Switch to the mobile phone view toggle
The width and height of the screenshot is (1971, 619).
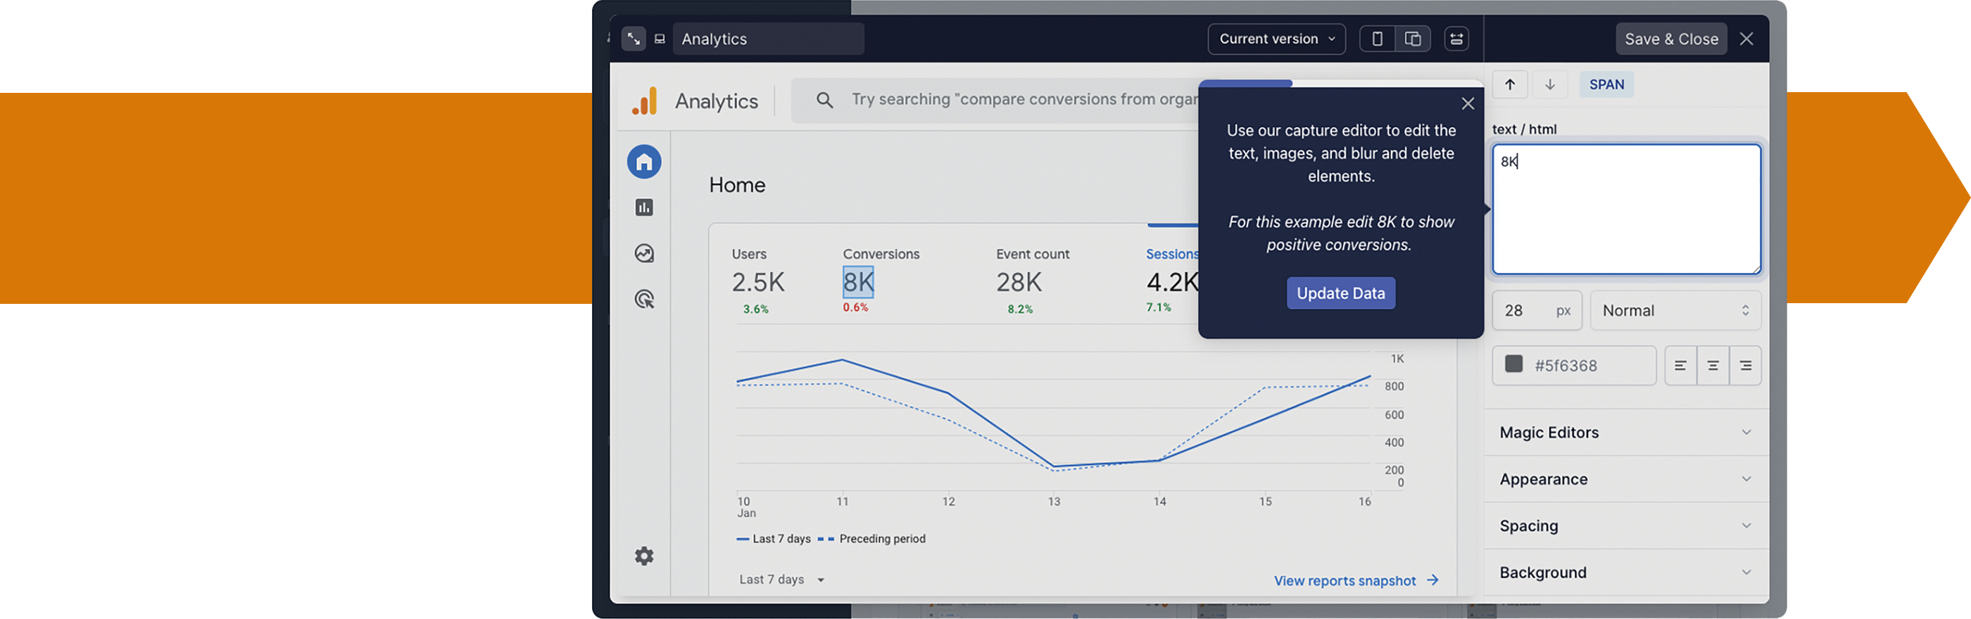click(x=1376, y=39)
